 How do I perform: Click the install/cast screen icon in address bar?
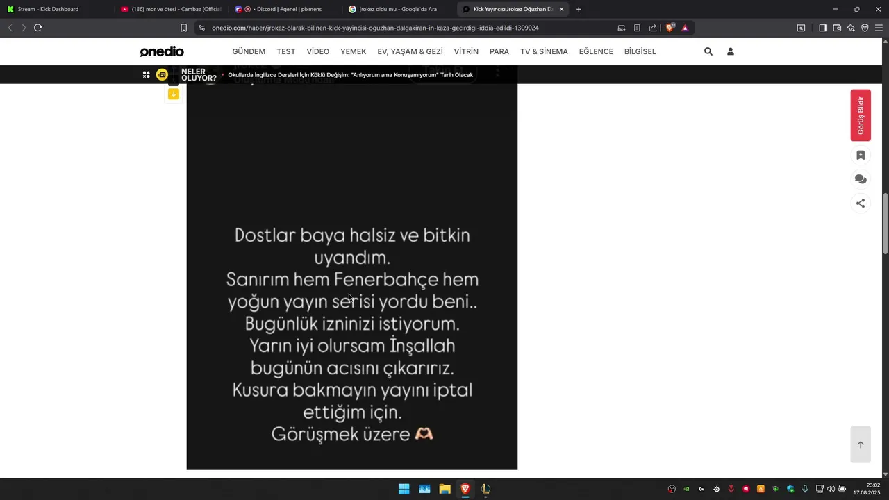click(x=622, y=28)
